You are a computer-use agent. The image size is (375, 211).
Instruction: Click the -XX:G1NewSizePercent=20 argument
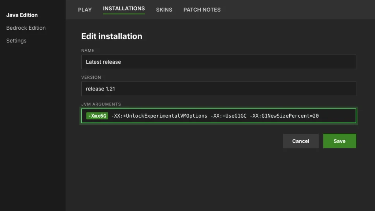point(284,116)
